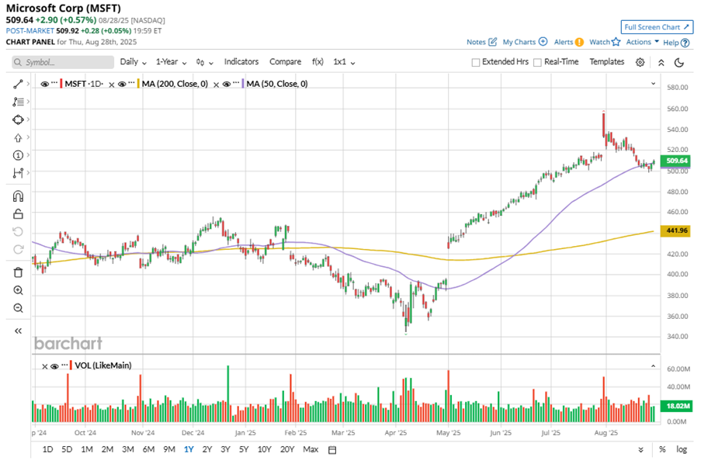The width and height of the screenshot is (701, 464).
Task: Enable the Real-Time checkbox
Action: click(x=537, y=62)
